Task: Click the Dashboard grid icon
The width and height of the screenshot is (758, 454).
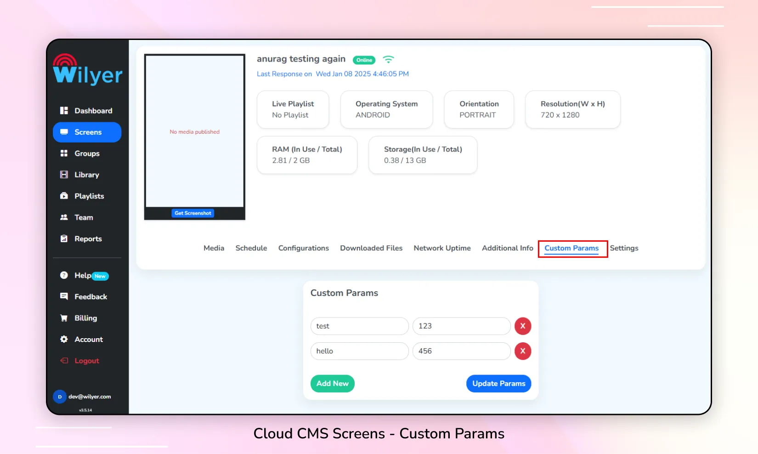Action: coord(64,111)
